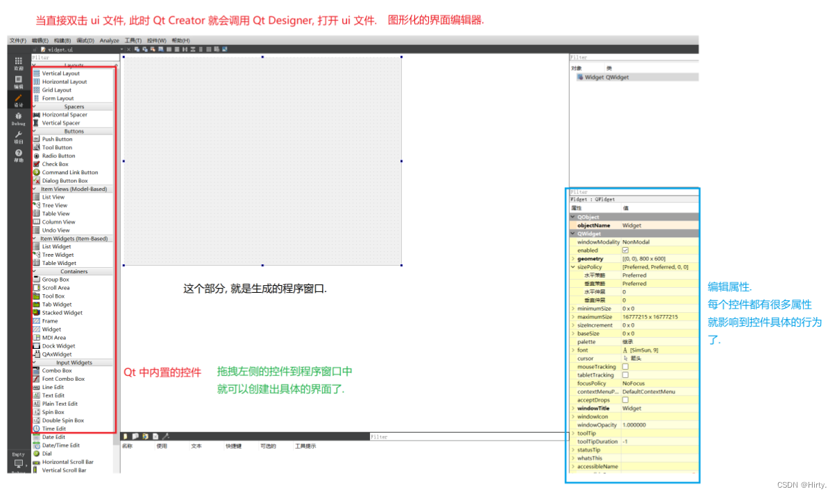The width and height of the screenshot is (837, 496).
Task: Toggle the acceptDrops checkbox
Action: pos(625,400)
